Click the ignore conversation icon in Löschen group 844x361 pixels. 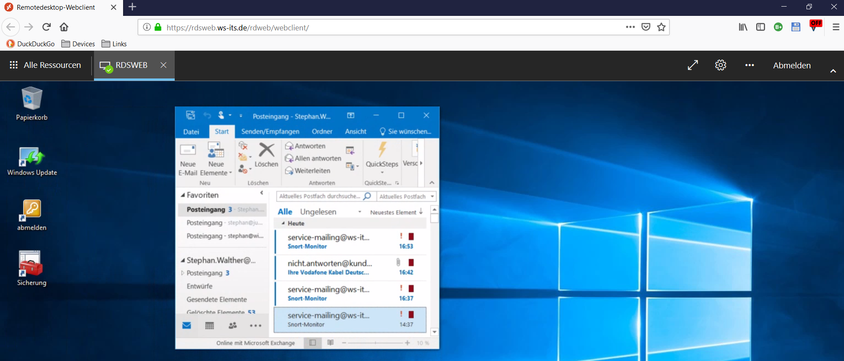click(243, 145)
